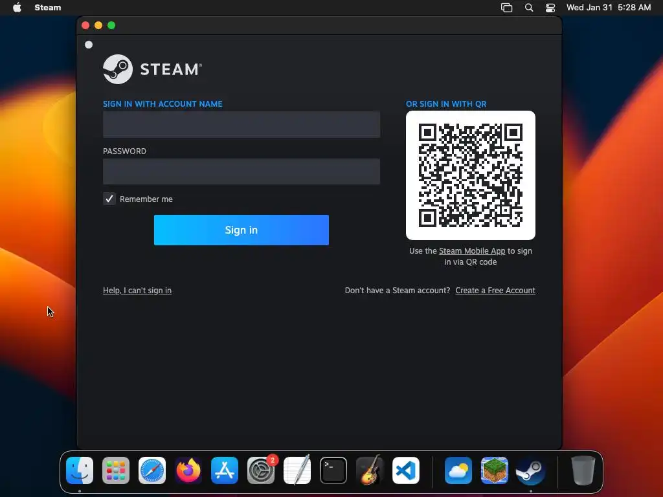Launch GarageBand from the Dock
663x497 pixels.
point(370,470)
